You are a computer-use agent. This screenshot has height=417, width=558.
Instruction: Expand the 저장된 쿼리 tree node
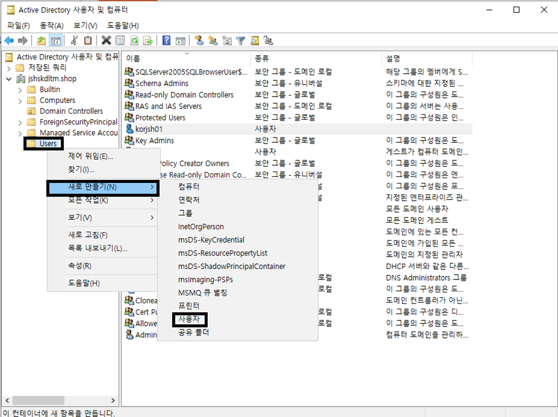coord(9,68)
